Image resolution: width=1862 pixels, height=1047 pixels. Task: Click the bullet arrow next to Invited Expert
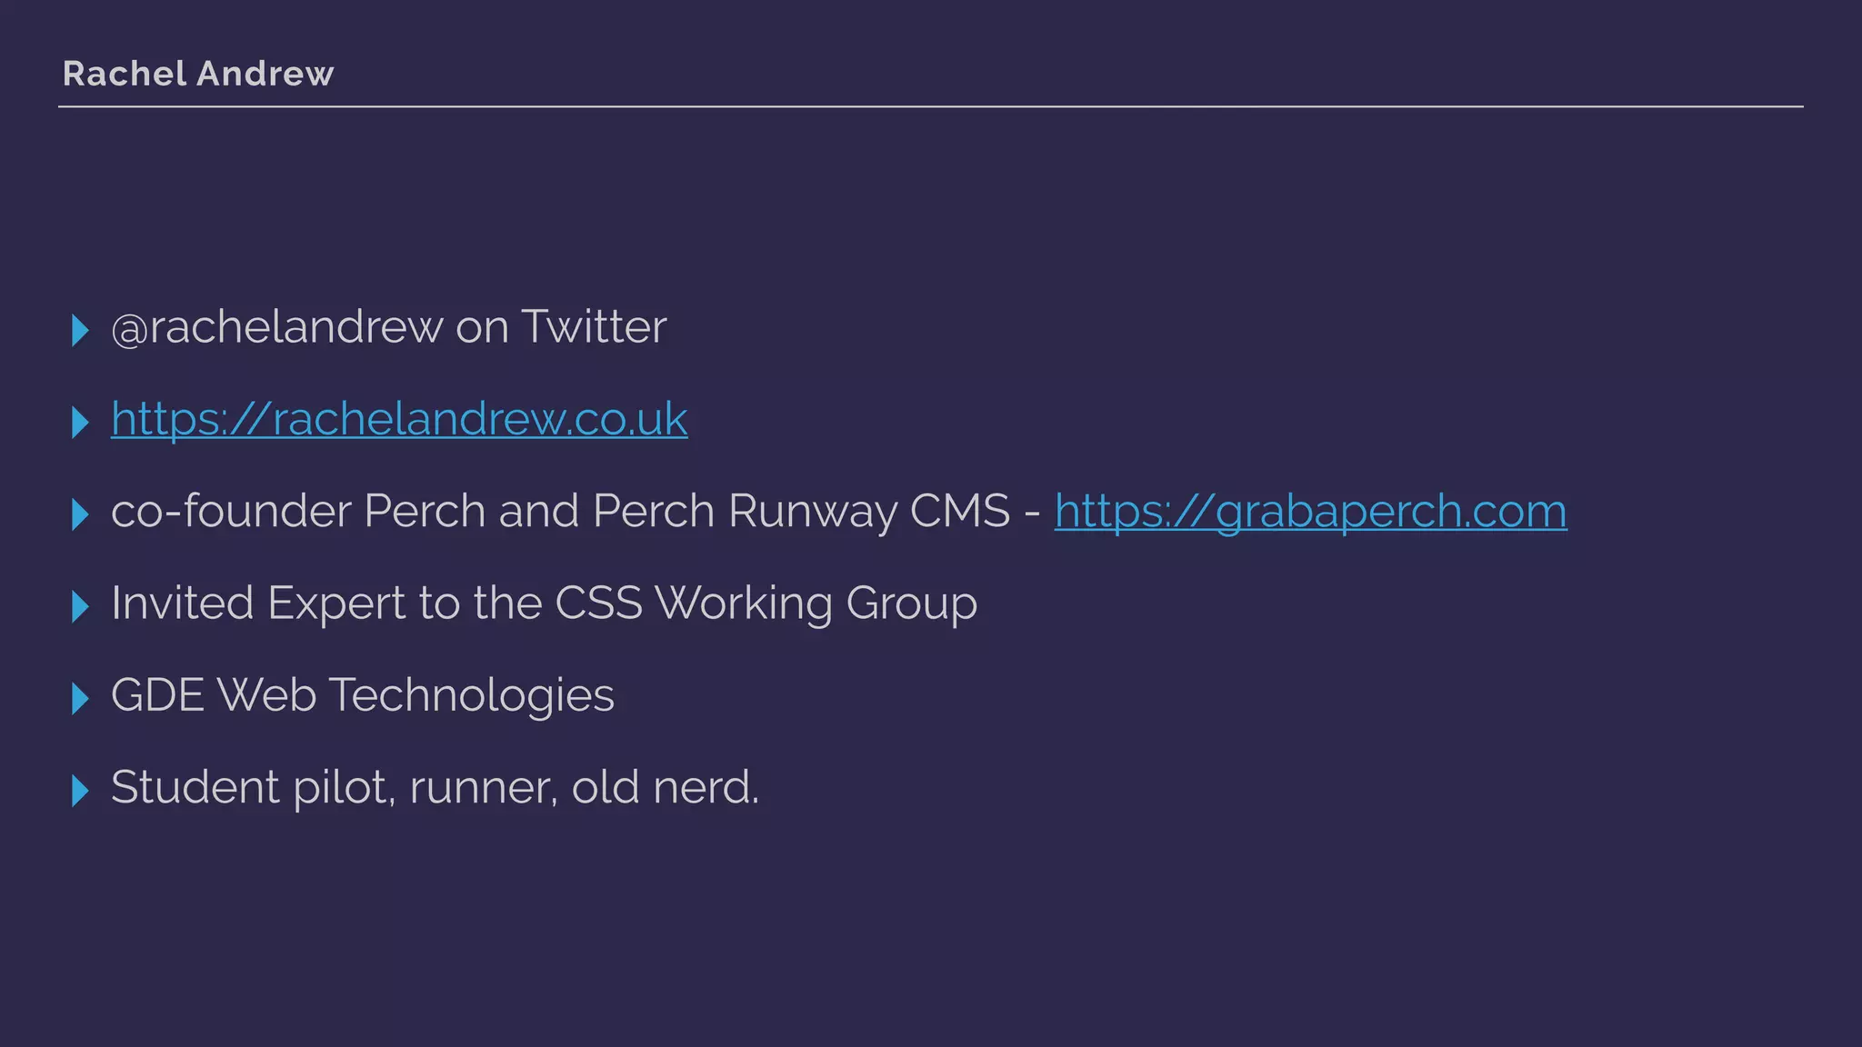tap(80, 606)
